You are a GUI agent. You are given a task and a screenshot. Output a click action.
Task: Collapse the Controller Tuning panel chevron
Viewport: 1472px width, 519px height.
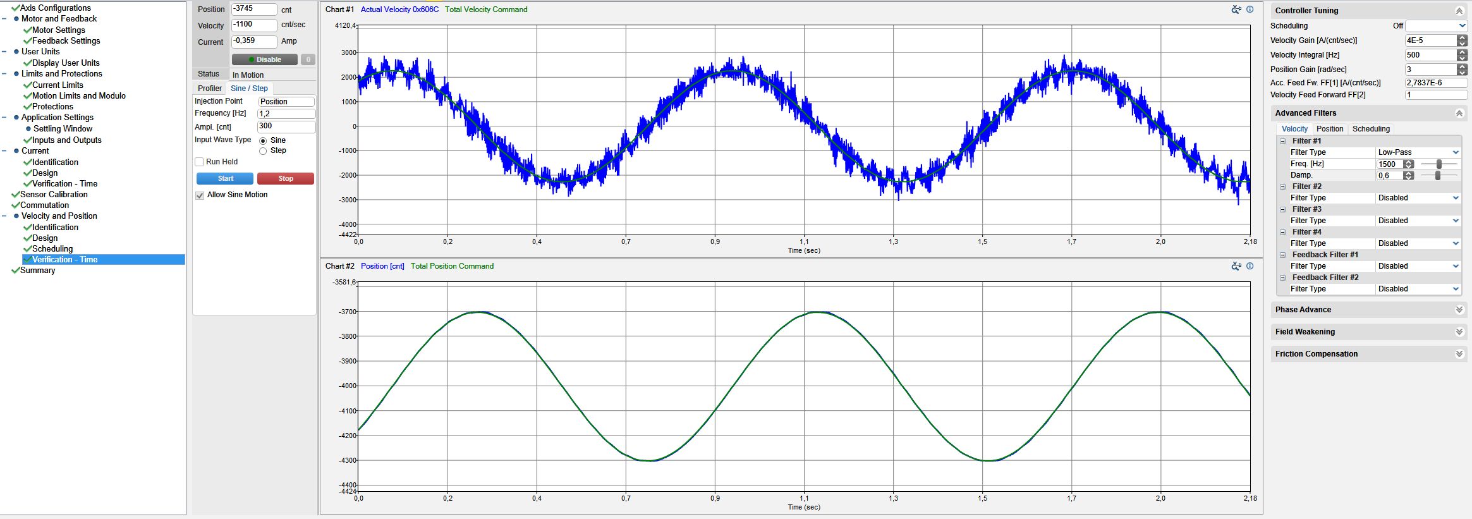click(x=1459, y=11)
